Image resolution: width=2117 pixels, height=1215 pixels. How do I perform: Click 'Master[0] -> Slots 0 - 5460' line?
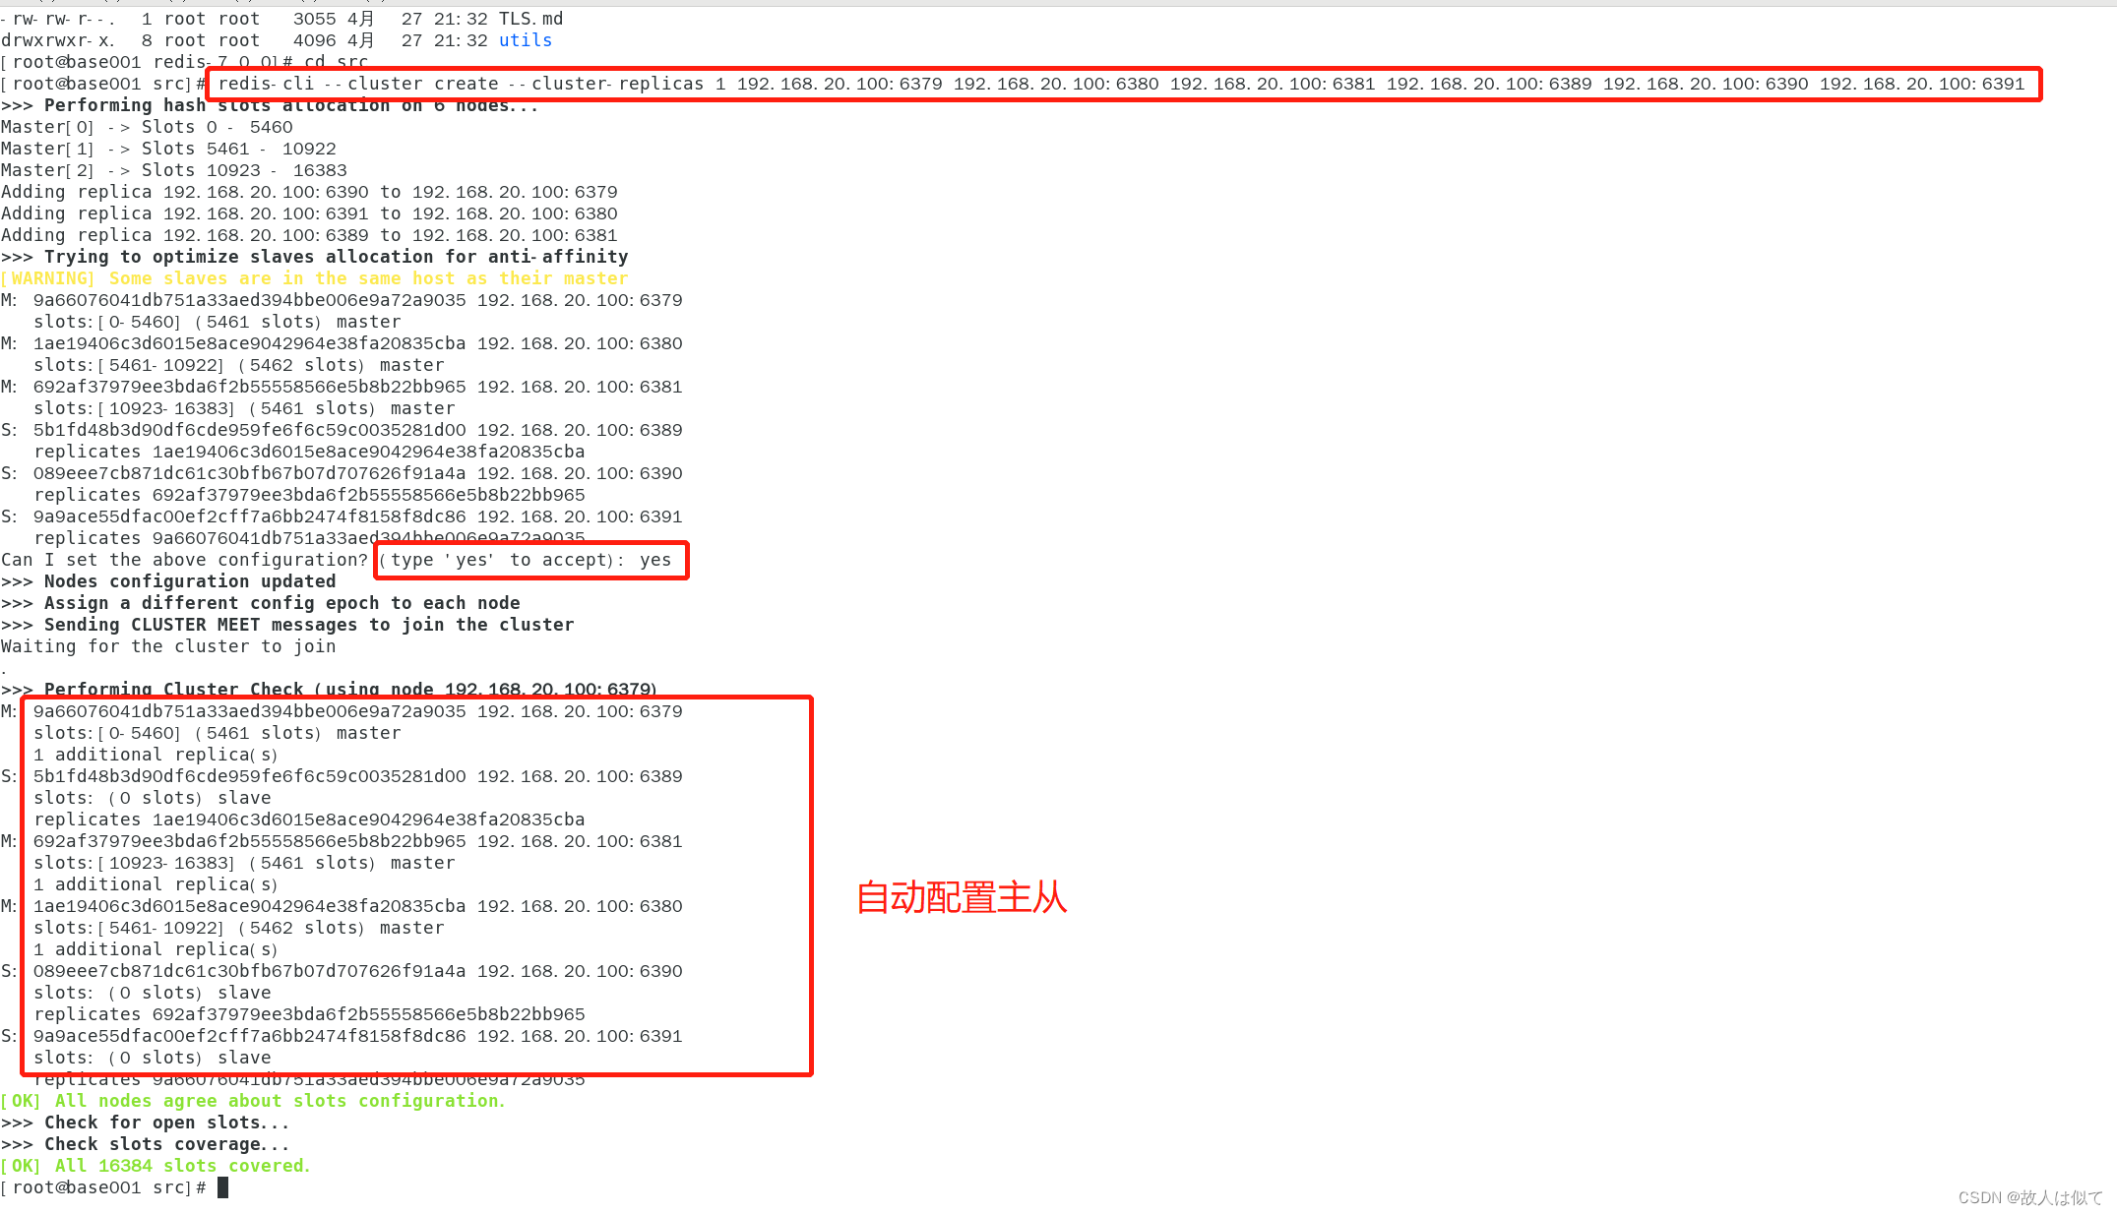pyautogui.click(x=147, y=127)
